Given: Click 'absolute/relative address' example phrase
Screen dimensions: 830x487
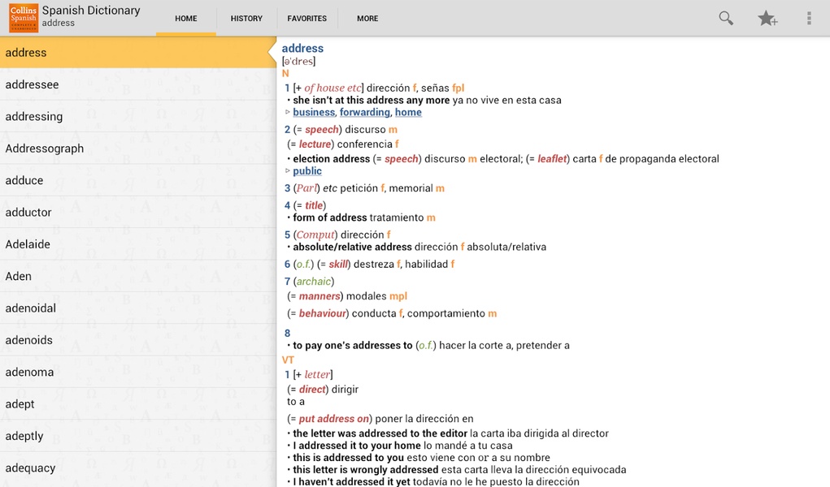Looking at the screenshot, I should (352, 247).
